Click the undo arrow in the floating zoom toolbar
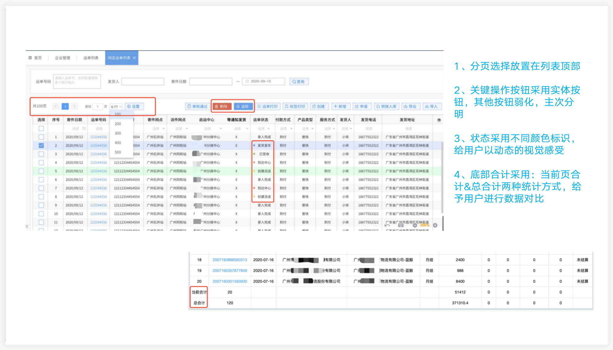The height and width of the screenshot is (350, 613). 387,225
